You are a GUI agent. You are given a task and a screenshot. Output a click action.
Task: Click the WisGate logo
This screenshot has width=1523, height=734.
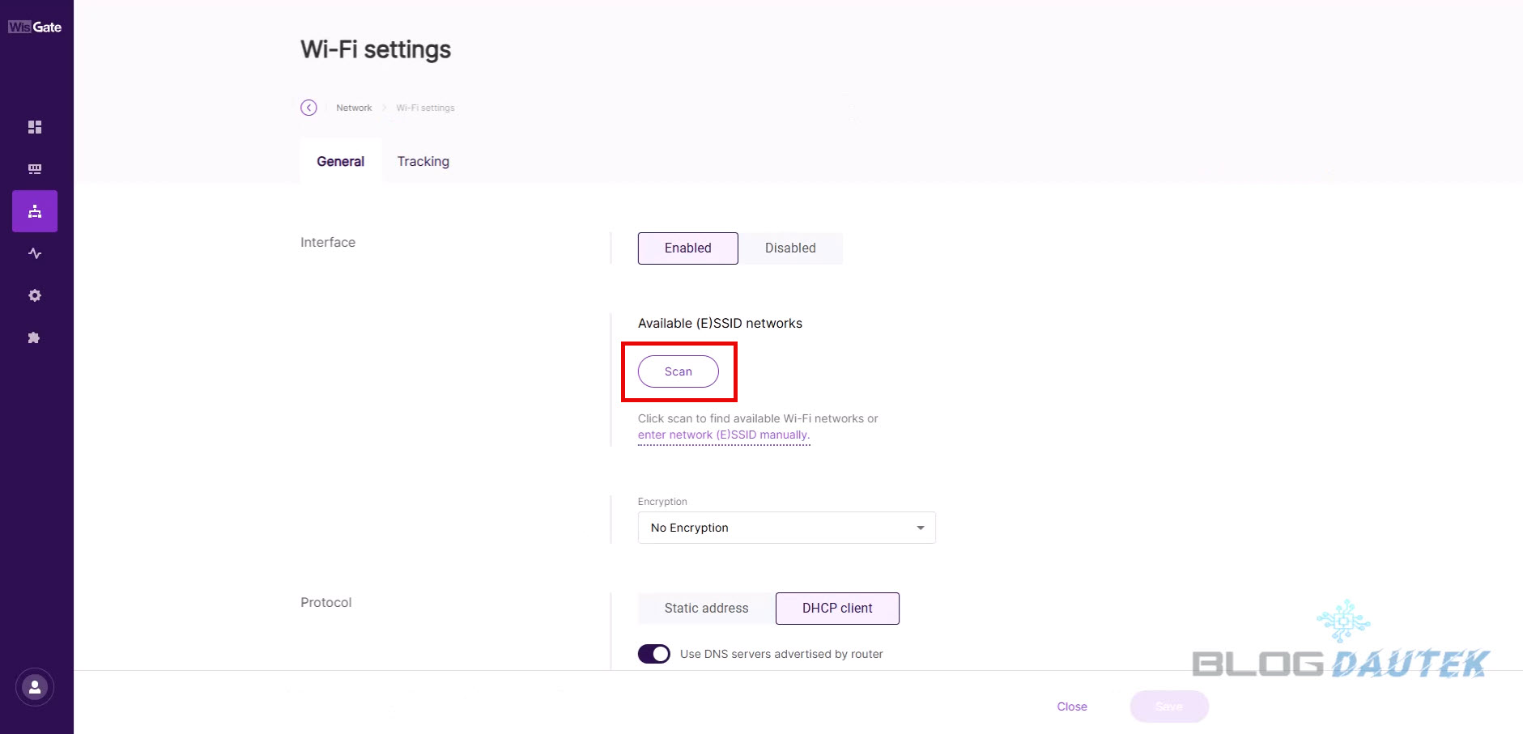point(35,27)
